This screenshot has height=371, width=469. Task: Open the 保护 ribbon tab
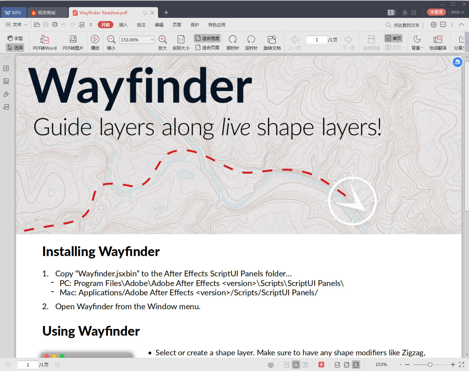(194, 25)
